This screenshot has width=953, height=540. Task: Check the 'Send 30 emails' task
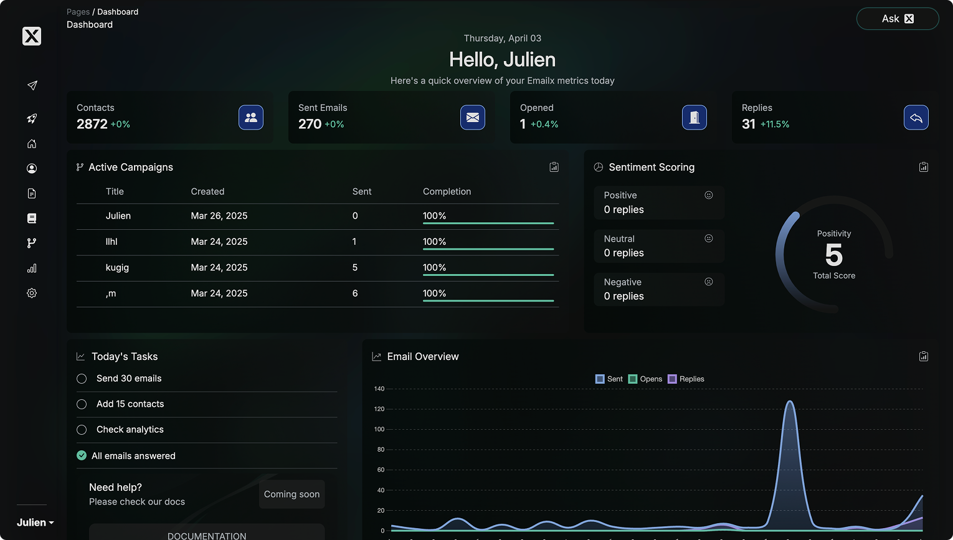[82, 379]
